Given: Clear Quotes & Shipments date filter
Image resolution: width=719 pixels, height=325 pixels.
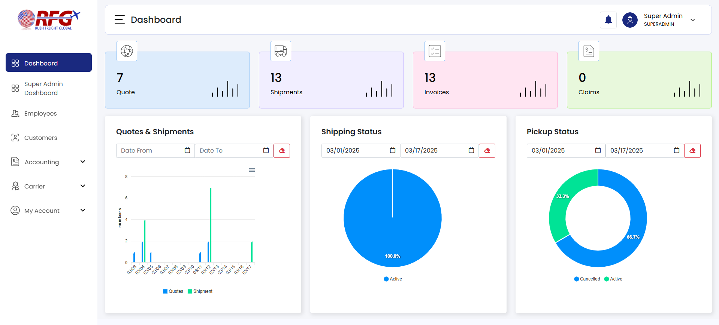Looking at the screenshot, I should pos(282,151).
